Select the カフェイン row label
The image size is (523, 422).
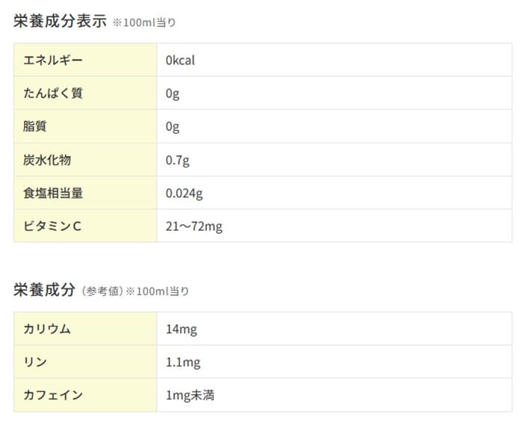[x=53, y=395]
